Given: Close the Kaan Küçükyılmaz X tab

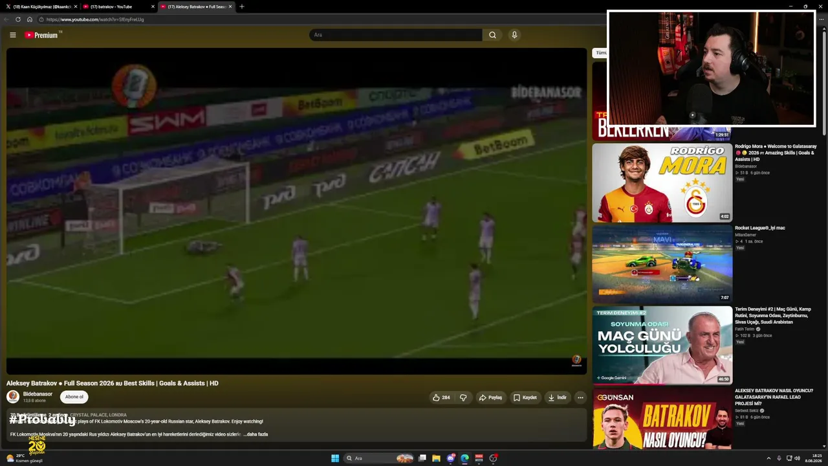Looking at the screenshot, I should 76,6.
